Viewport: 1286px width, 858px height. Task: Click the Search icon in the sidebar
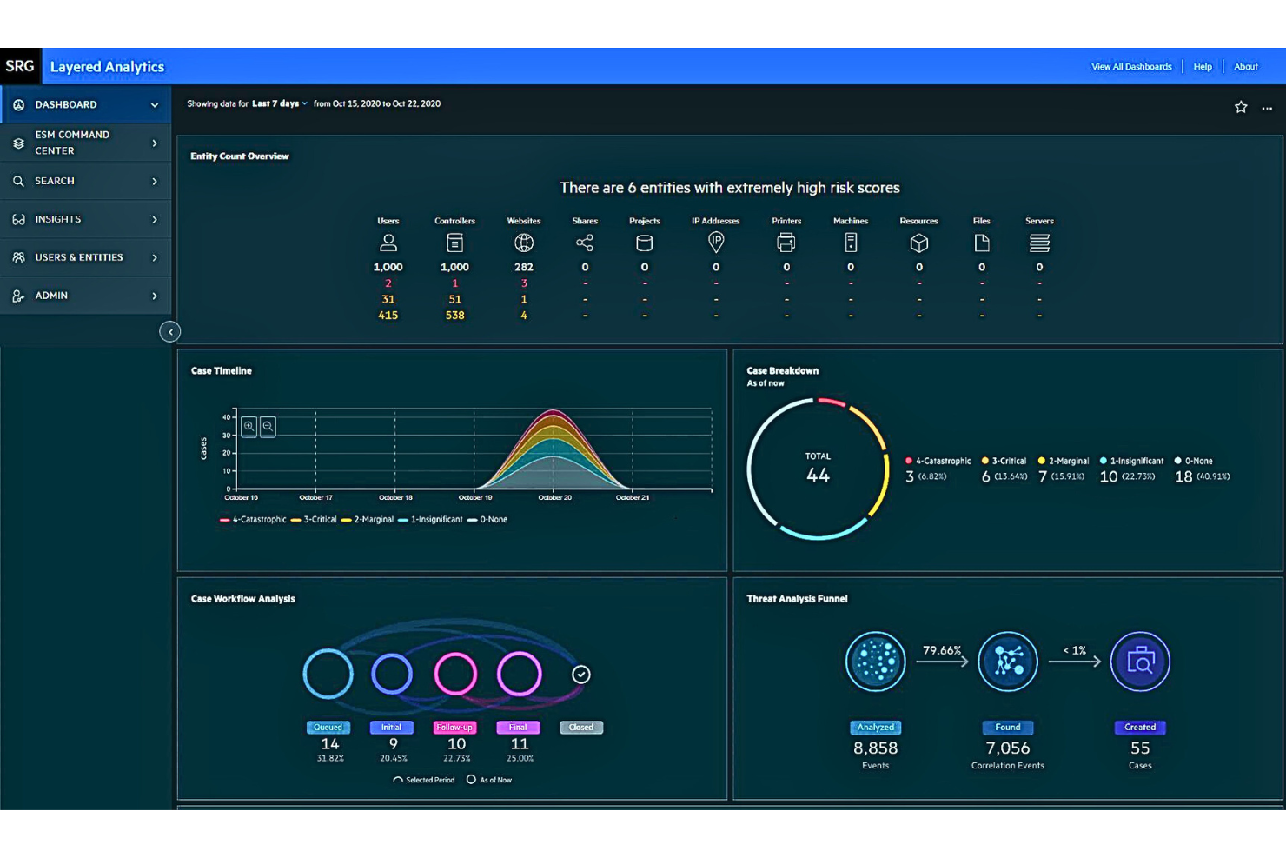coord(18,181)
